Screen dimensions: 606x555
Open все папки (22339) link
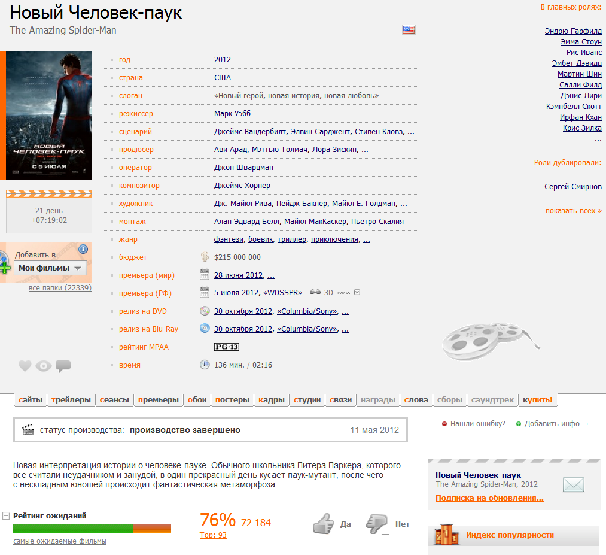(60, 288)
